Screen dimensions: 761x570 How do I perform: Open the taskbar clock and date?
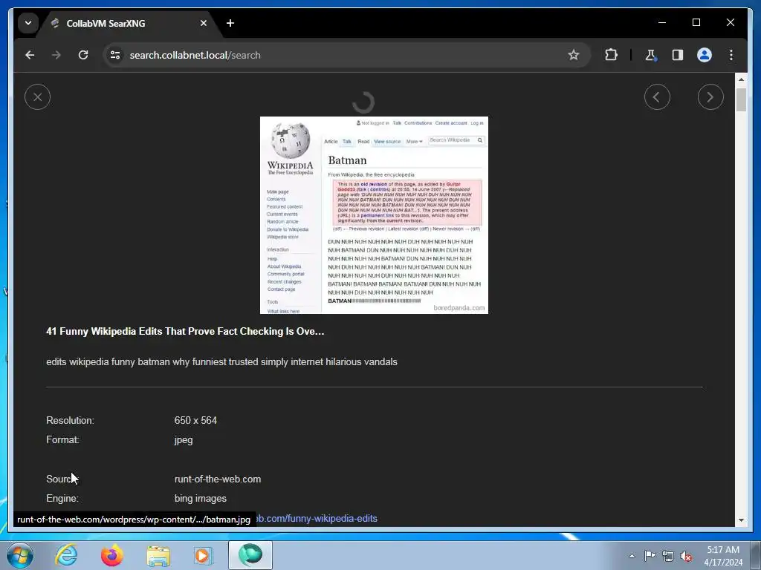(723, 556)
